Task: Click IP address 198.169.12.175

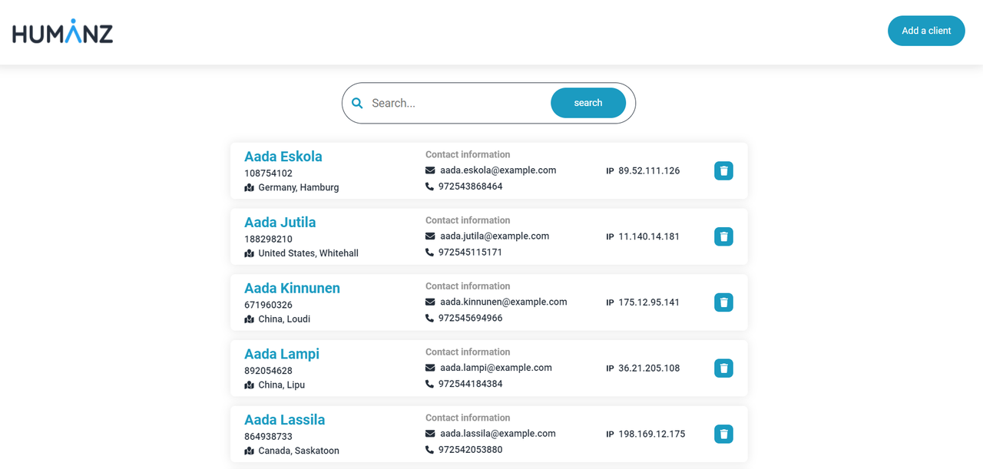Action: click(x=652, y=434)
